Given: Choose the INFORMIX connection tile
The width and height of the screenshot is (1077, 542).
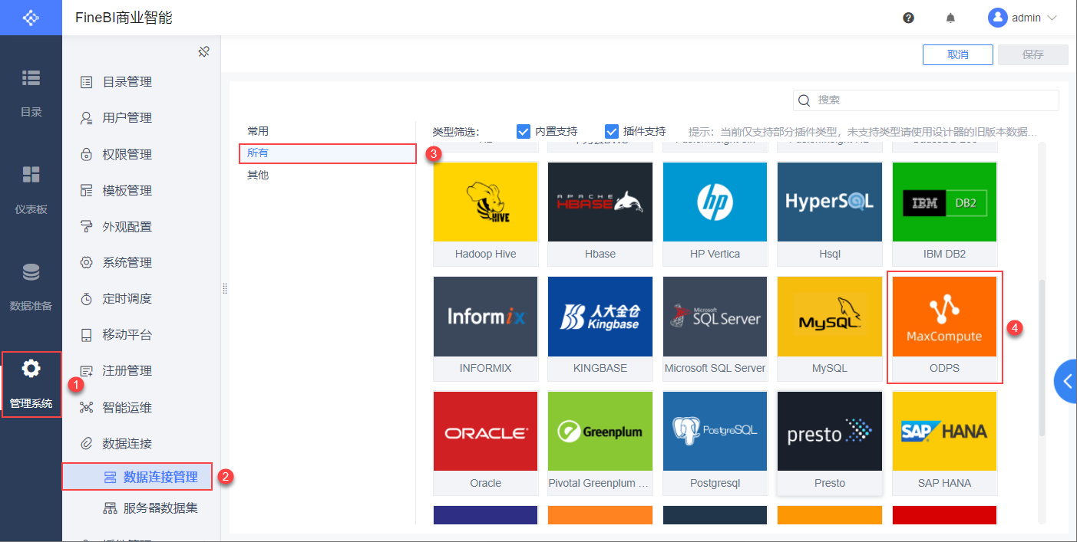Looking at the screenshot, I should click(485, 328).
